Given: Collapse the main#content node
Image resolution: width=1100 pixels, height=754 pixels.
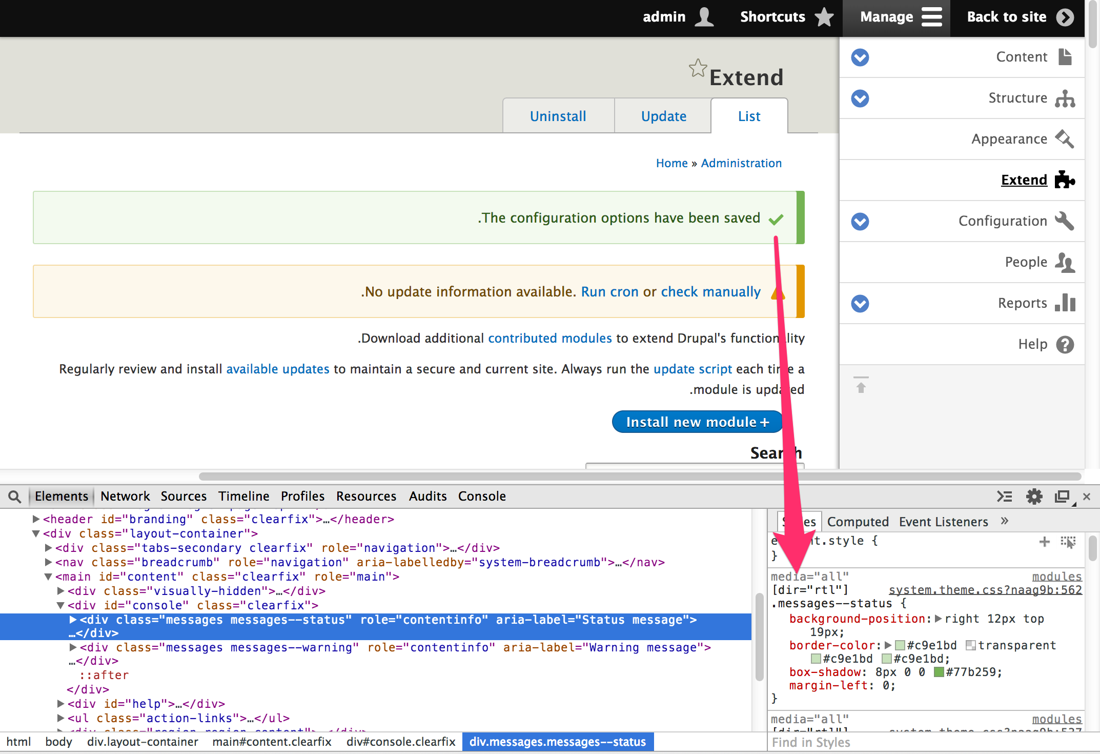Looking at the screenshot, I should pos(48,577).
